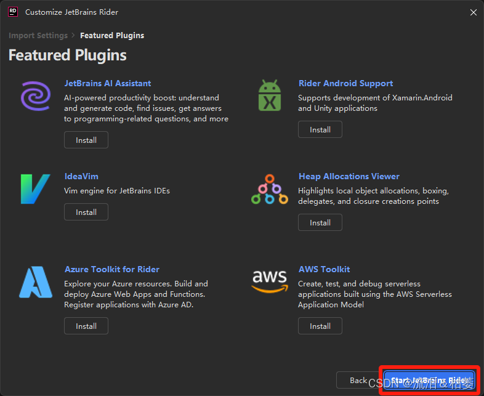The height and width of the screenshot is (396, 484).
Task: Click Start JetBrains Rider button
Action: click(x=429, y=380)
